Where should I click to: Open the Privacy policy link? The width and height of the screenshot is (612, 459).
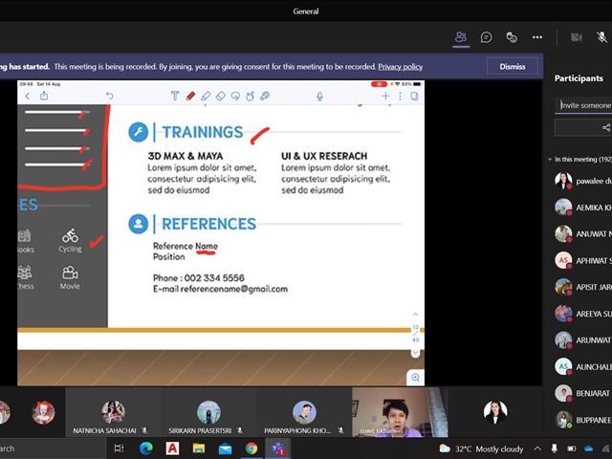pyautogui.click(x=400, y=66)
